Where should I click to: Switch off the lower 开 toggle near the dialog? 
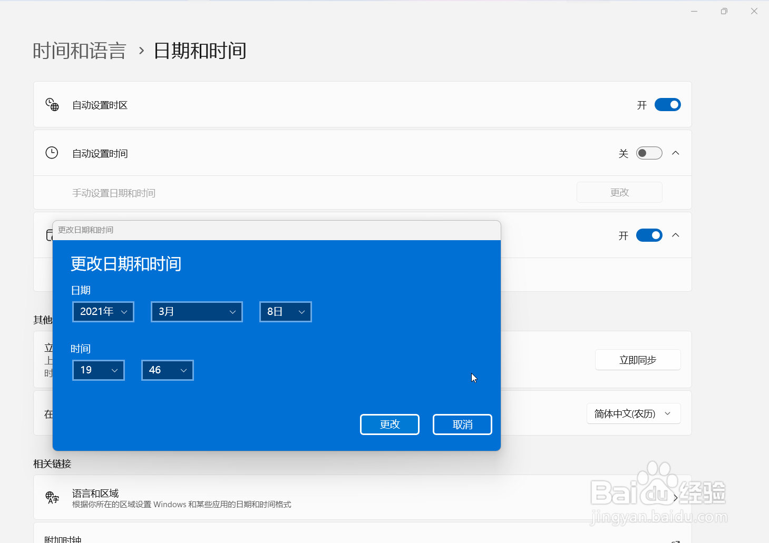coord(649,235)
